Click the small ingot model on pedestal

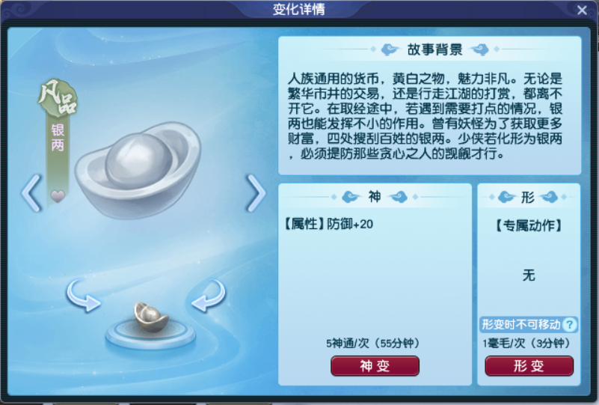[151, 317]
